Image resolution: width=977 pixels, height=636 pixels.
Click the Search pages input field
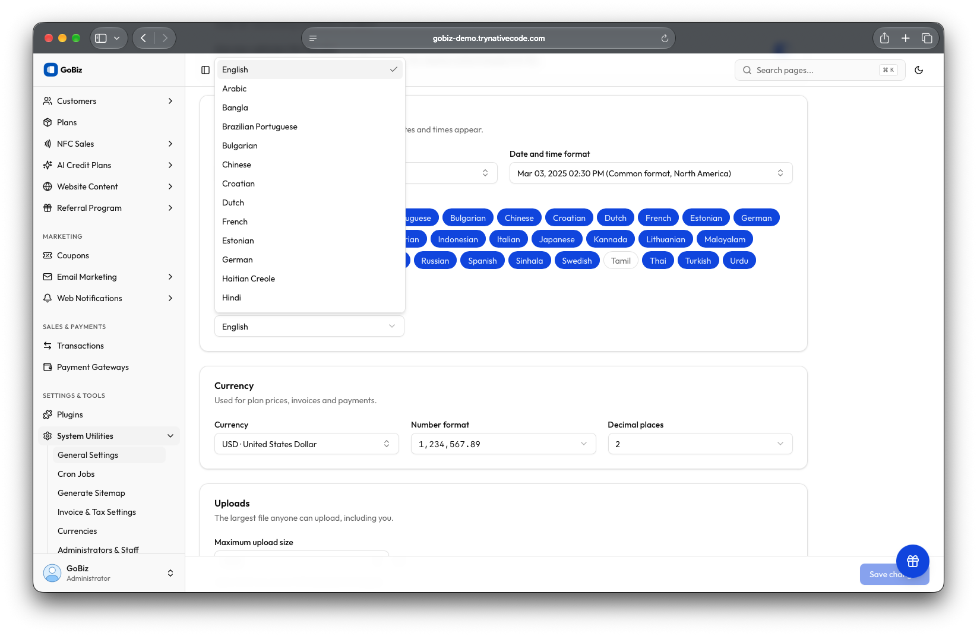820,70
